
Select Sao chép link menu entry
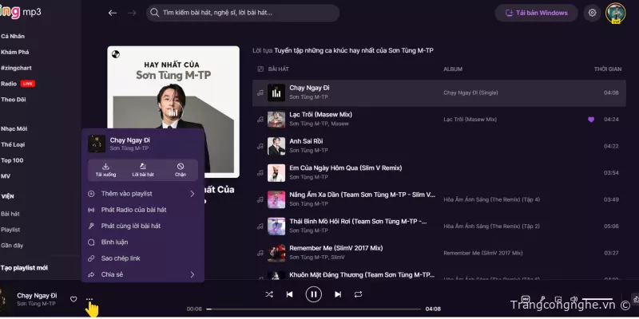[x=120, y=258]
